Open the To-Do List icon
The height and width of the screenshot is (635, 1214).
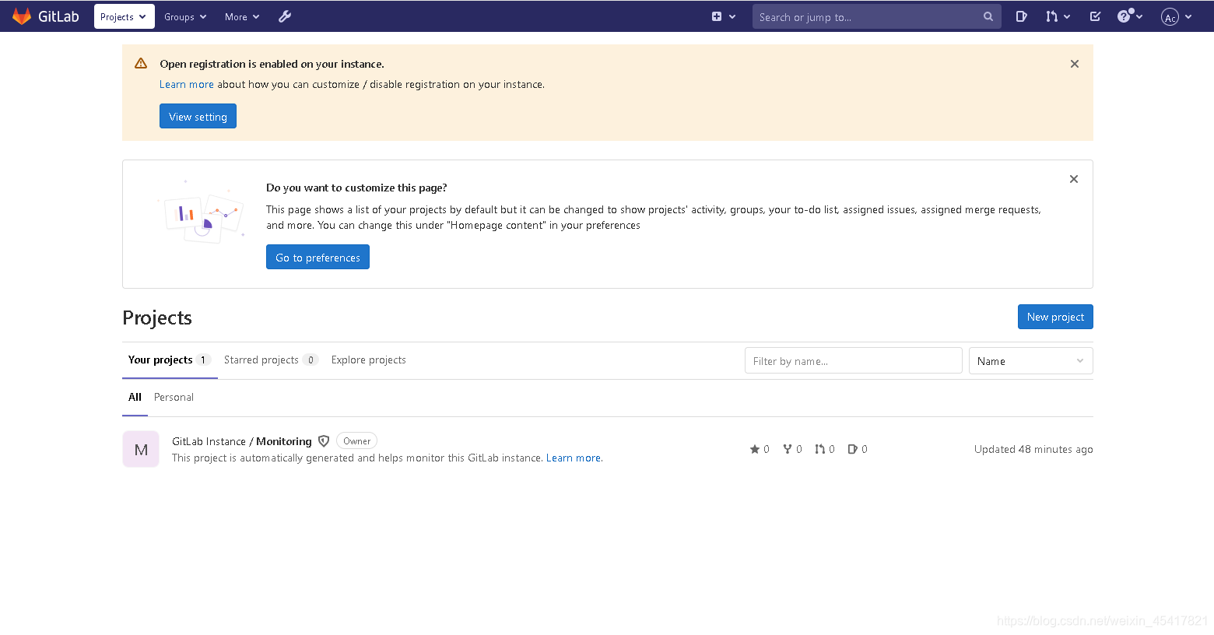tap(1095, 16)
